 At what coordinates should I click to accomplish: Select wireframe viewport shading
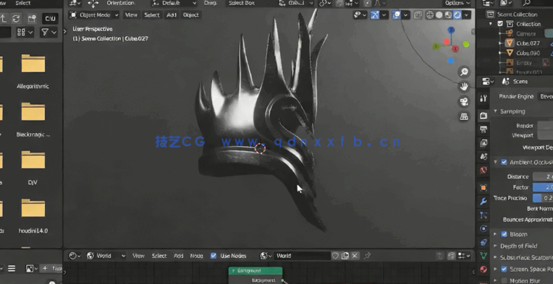(x=430, y=14)
